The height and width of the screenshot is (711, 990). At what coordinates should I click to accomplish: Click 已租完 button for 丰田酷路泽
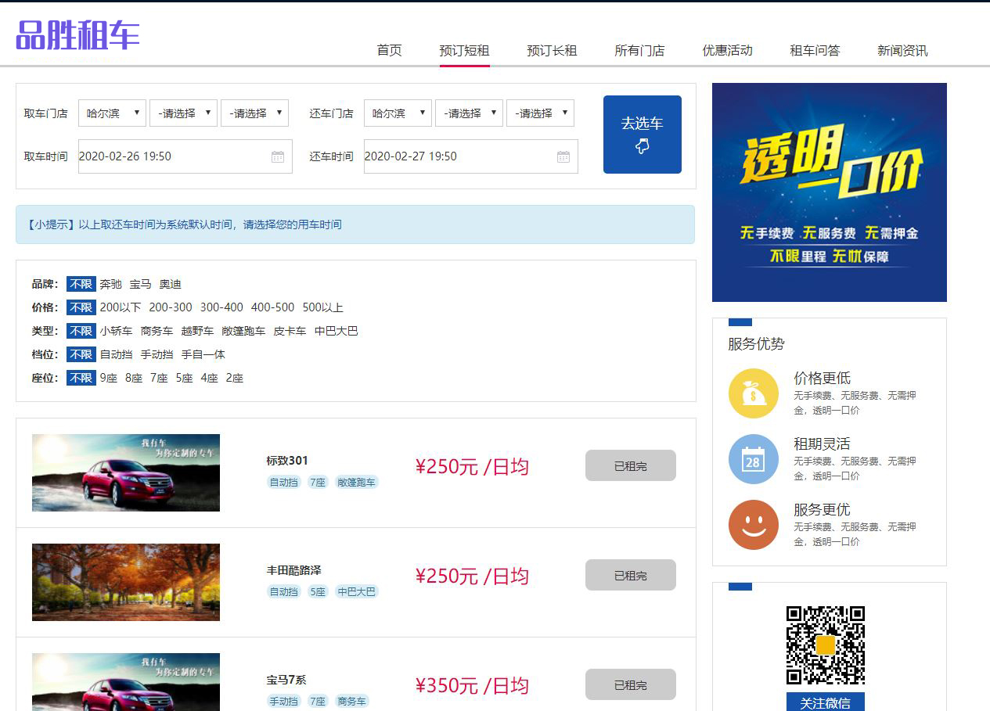click(x=631, y=575)
